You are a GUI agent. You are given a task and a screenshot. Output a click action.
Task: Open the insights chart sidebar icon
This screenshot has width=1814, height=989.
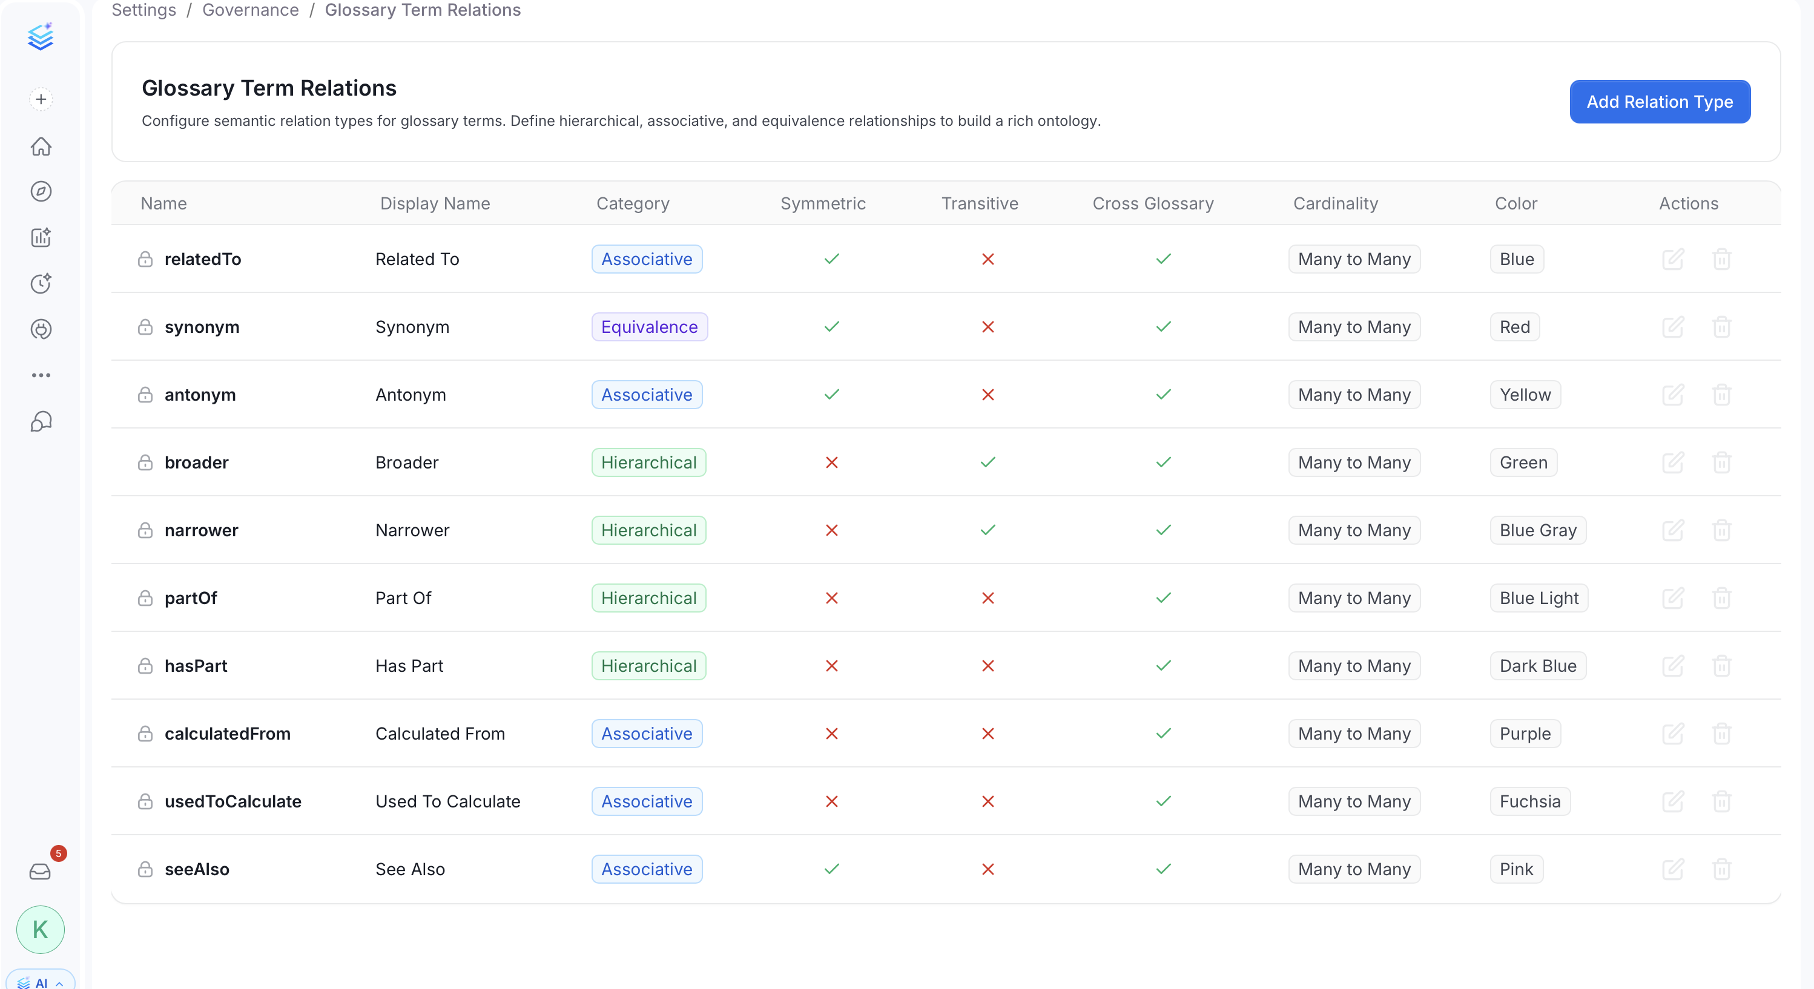coord(41,237)
